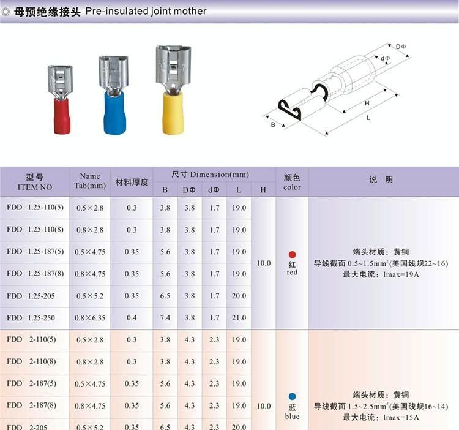This screenshot has width=459, height=430.
Task: Click the 'Imax=19A' description line
Action: (x=381, y=274)
